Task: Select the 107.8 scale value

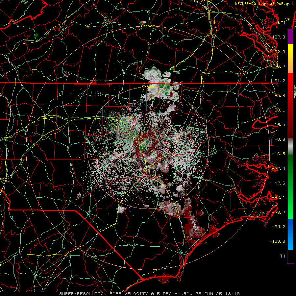Action: (279, 37)
